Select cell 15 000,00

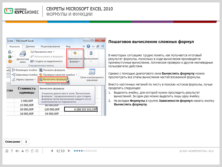point(27,105)
